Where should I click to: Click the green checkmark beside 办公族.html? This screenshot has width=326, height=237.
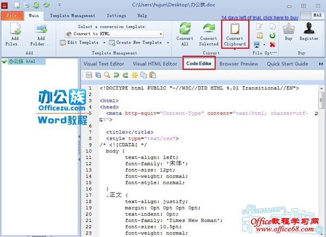[4, 62]
